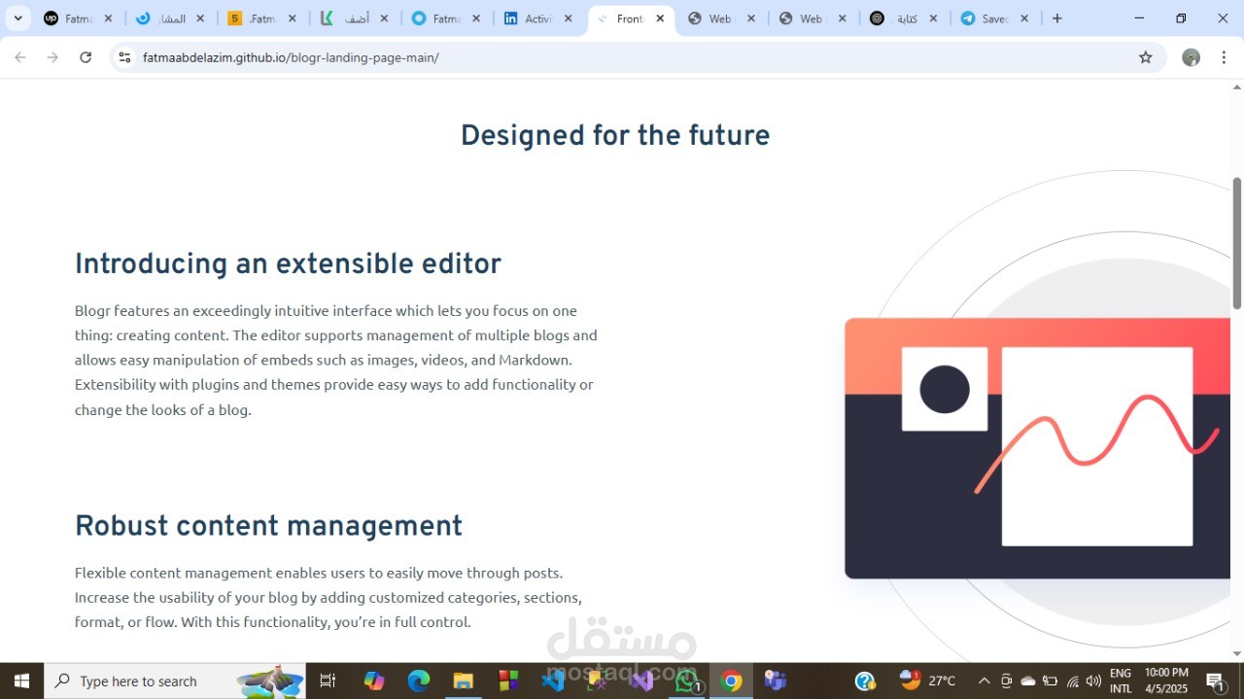This screenshot has width=1244, height=699.
Task: Go back to the previous page
Action: coord(20,57)
